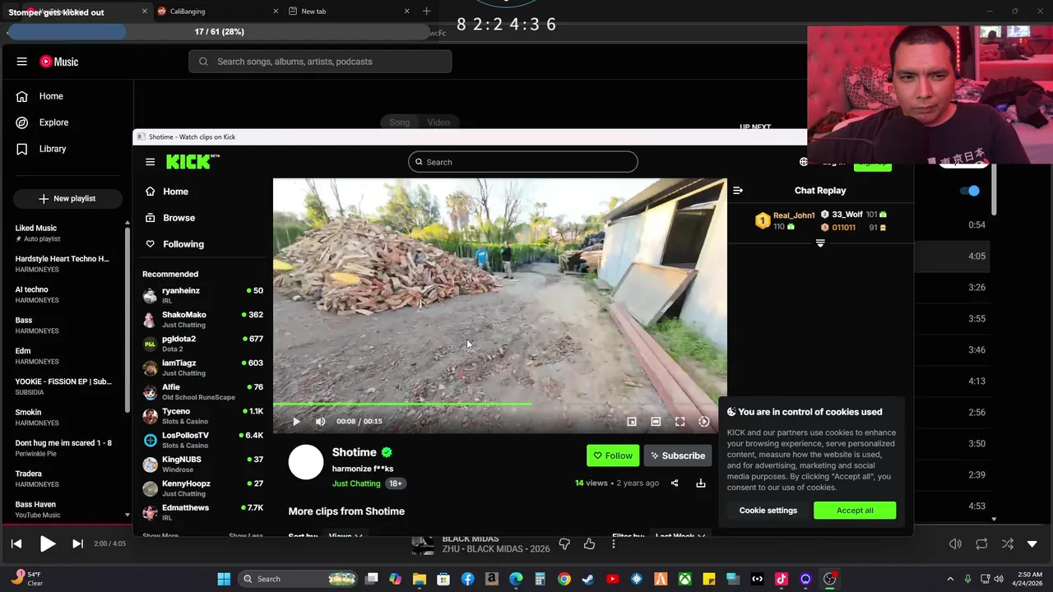Create a New playlist

67,198
